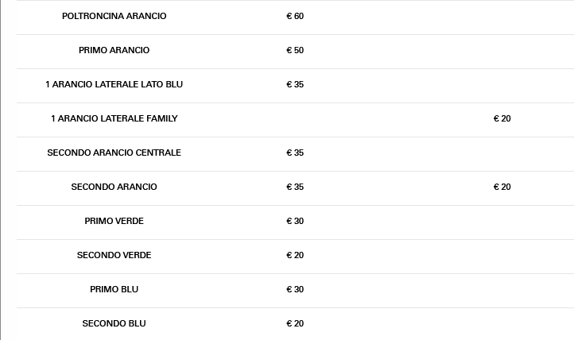Image resolution: width=574 pixels, height=340 pixels.
Task: Select the SECONDO ARANCIO row label
Action: (114, 187)
